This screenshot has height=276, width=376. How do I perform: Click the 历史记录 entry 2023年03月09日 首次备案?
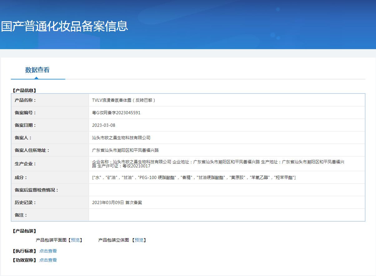117,202
